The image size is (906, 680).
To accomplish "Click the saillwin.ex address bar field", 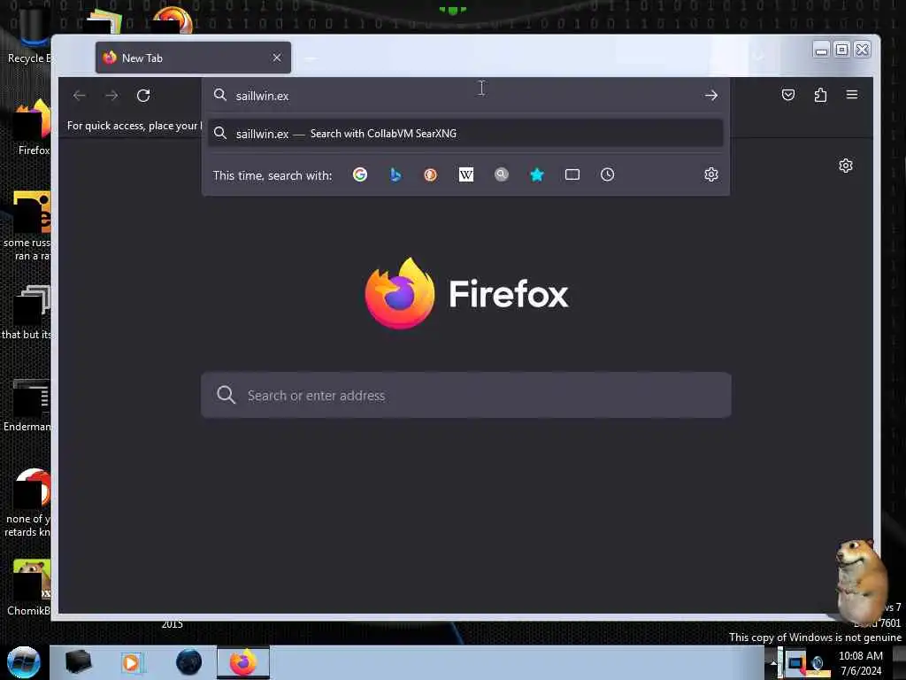I will (465, 96).
